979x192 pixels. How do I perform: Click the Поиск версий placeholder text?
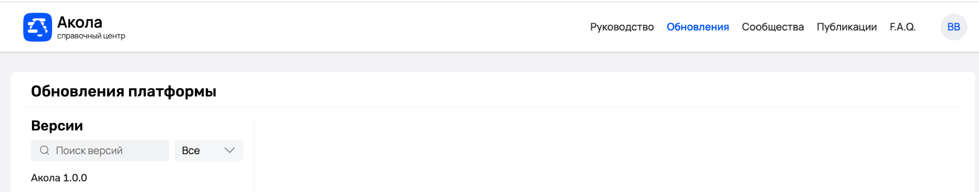pyautogui.click(x=89, y=150)
